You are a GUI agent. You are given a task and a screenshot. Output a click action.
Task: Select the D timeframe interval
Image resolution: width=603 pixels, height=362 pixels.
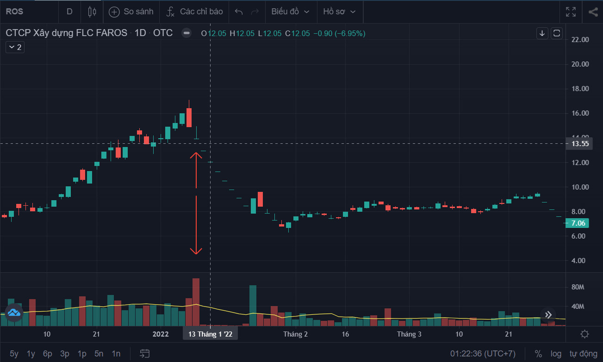click(69, 12)
